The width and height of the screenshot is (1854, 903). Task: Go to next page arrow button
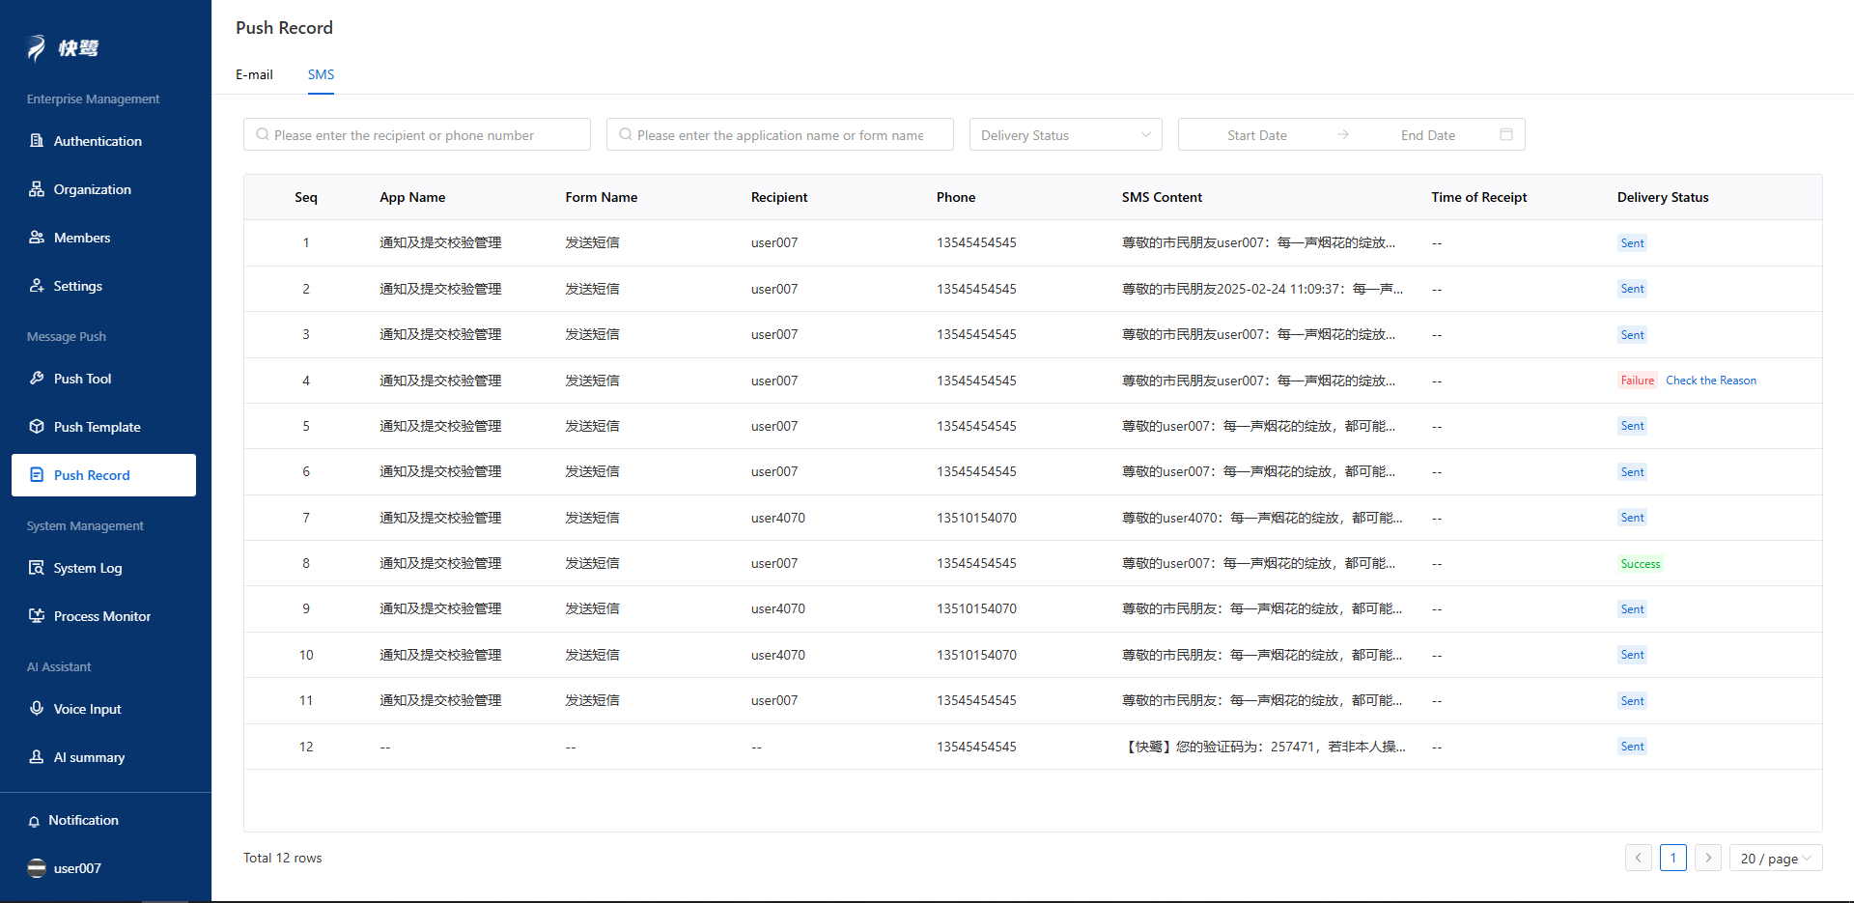[x=1707, y=859]
